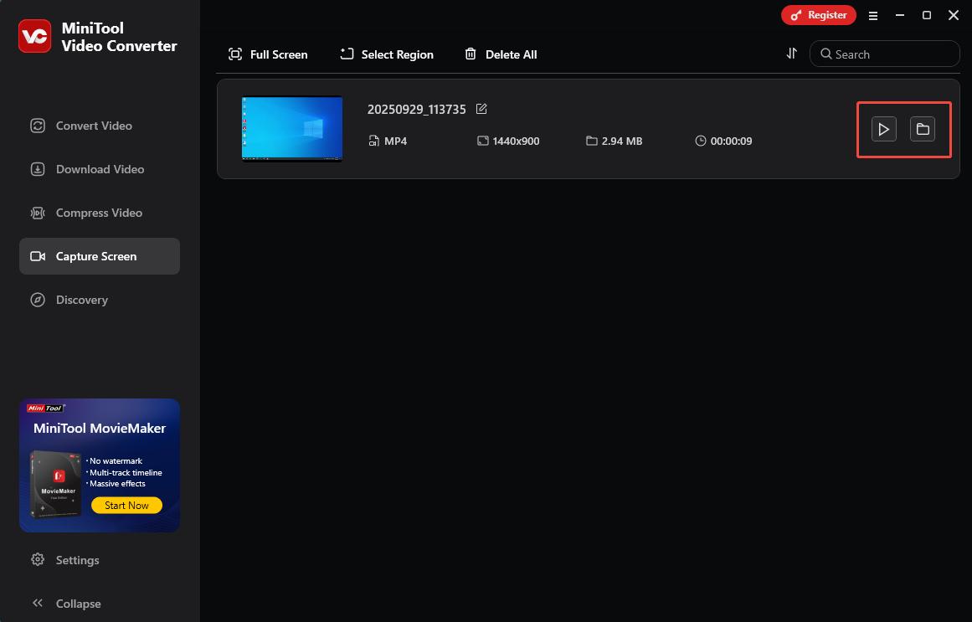The width and height of the screenshot is (972, 622).
Task: Click the red Register button
Action: pyautogui.click(x=818, y=15)
